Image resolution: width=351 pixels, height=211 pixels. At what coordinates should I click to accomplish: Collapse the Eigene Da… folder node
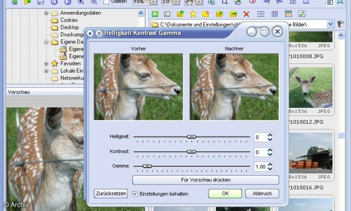(x=46, y=42)
